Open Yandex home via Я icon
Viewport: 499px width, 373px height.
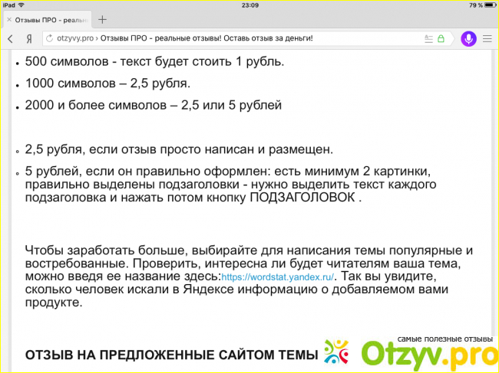click(x=28, y=38)
